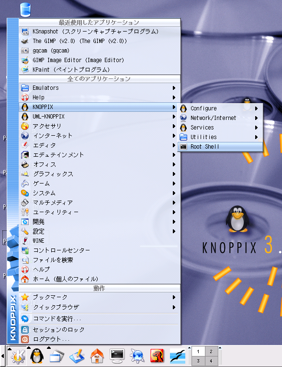This screenshot has width=282, height=367.
Task: Expand the クイックブラウザ arrow
Action: click(x=174, y=307)
